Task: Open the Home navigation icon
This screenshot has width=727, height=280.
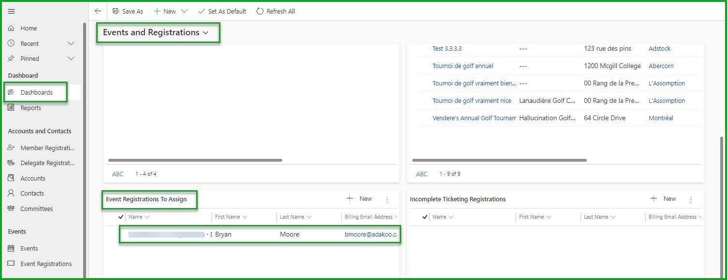Action: click(x=11, y=28)
